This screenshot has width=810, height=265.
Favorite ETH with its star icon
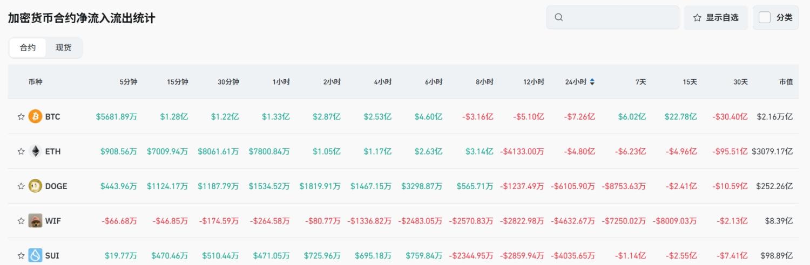[x=21, y=151]
